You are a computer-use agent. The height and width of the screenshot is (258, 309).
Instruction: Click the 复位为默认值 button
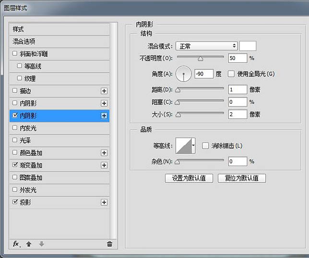tap(242, 178)
